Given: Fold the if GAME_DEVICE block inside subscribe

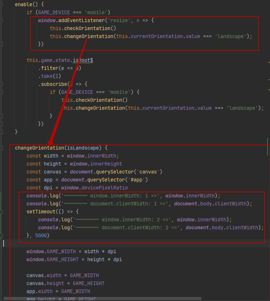Looking at the screenshot, I should tap(1, 92).
